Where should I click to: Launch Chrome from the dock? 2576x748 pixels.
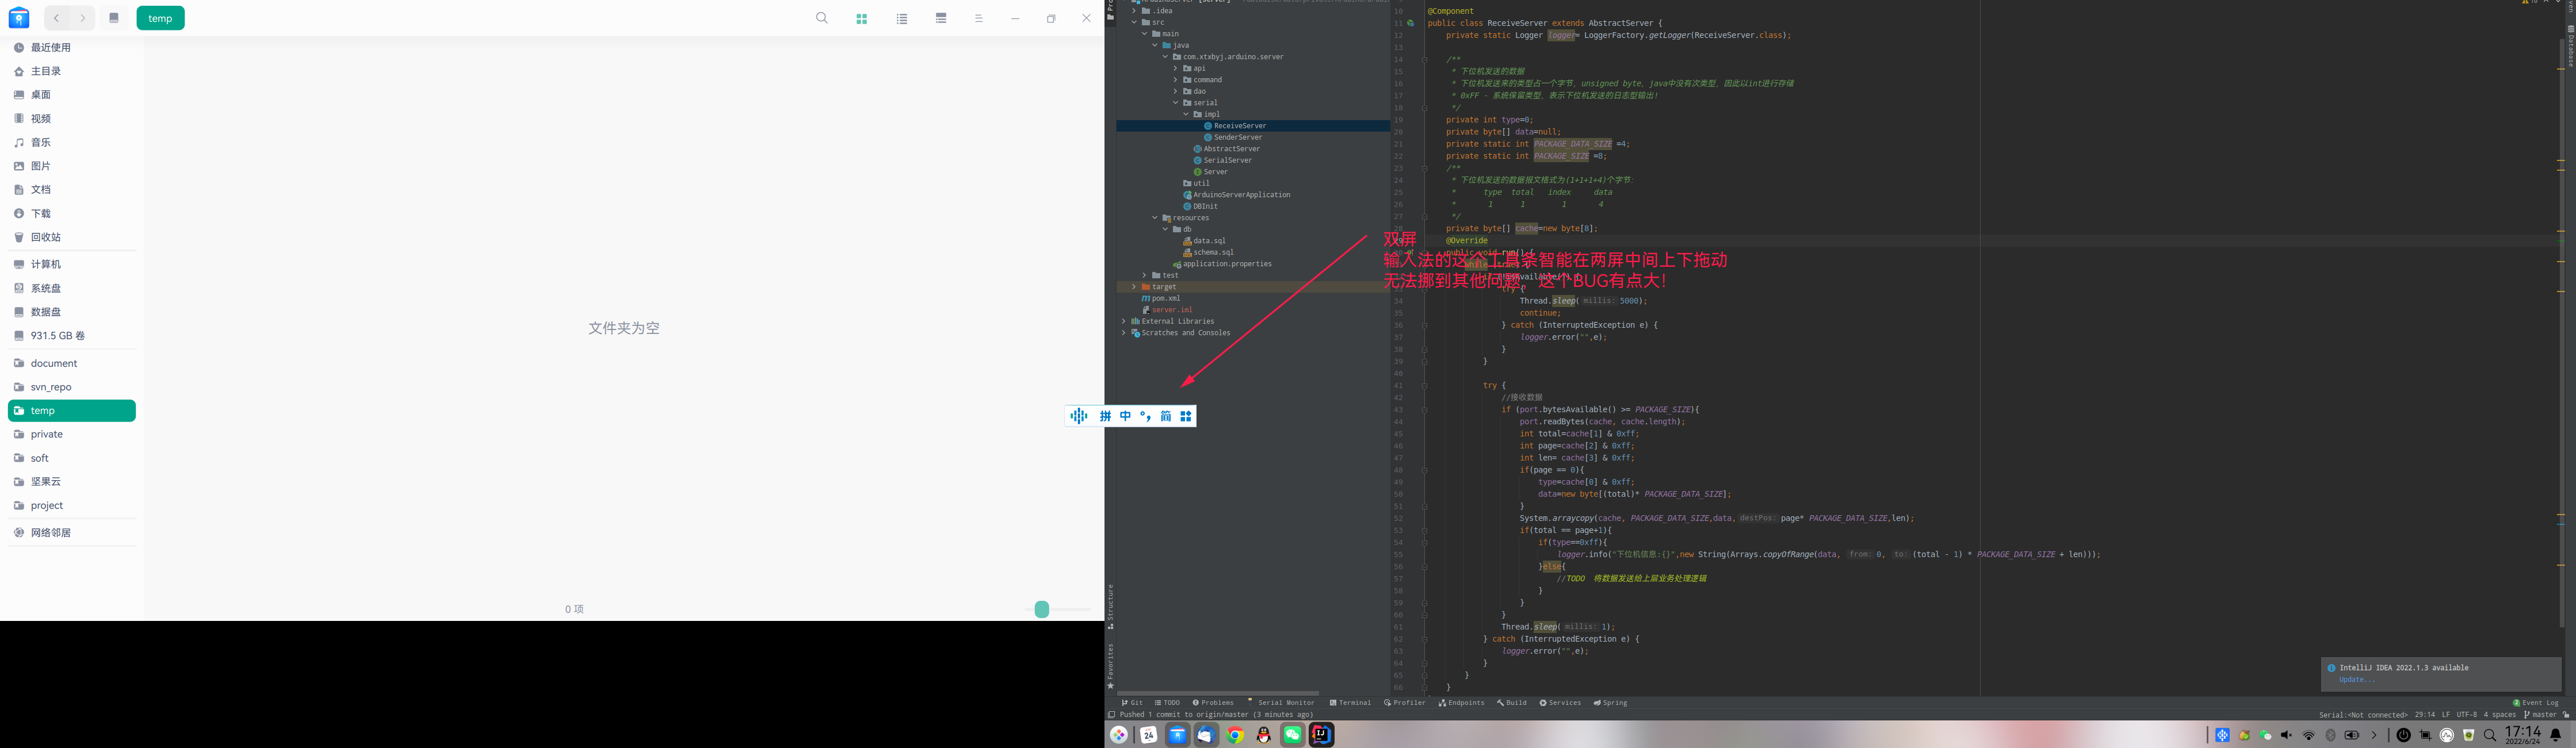pyautogui.click(x=1235, y=735)
